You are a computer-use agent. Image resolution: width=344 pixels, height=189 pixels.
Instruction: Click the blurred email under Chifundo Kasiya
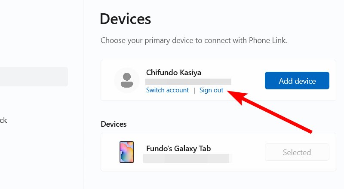188,81
